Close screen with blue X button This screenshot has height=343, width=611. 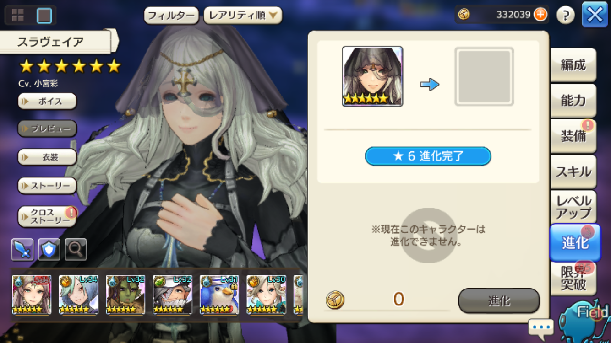(x=595, y=15)
